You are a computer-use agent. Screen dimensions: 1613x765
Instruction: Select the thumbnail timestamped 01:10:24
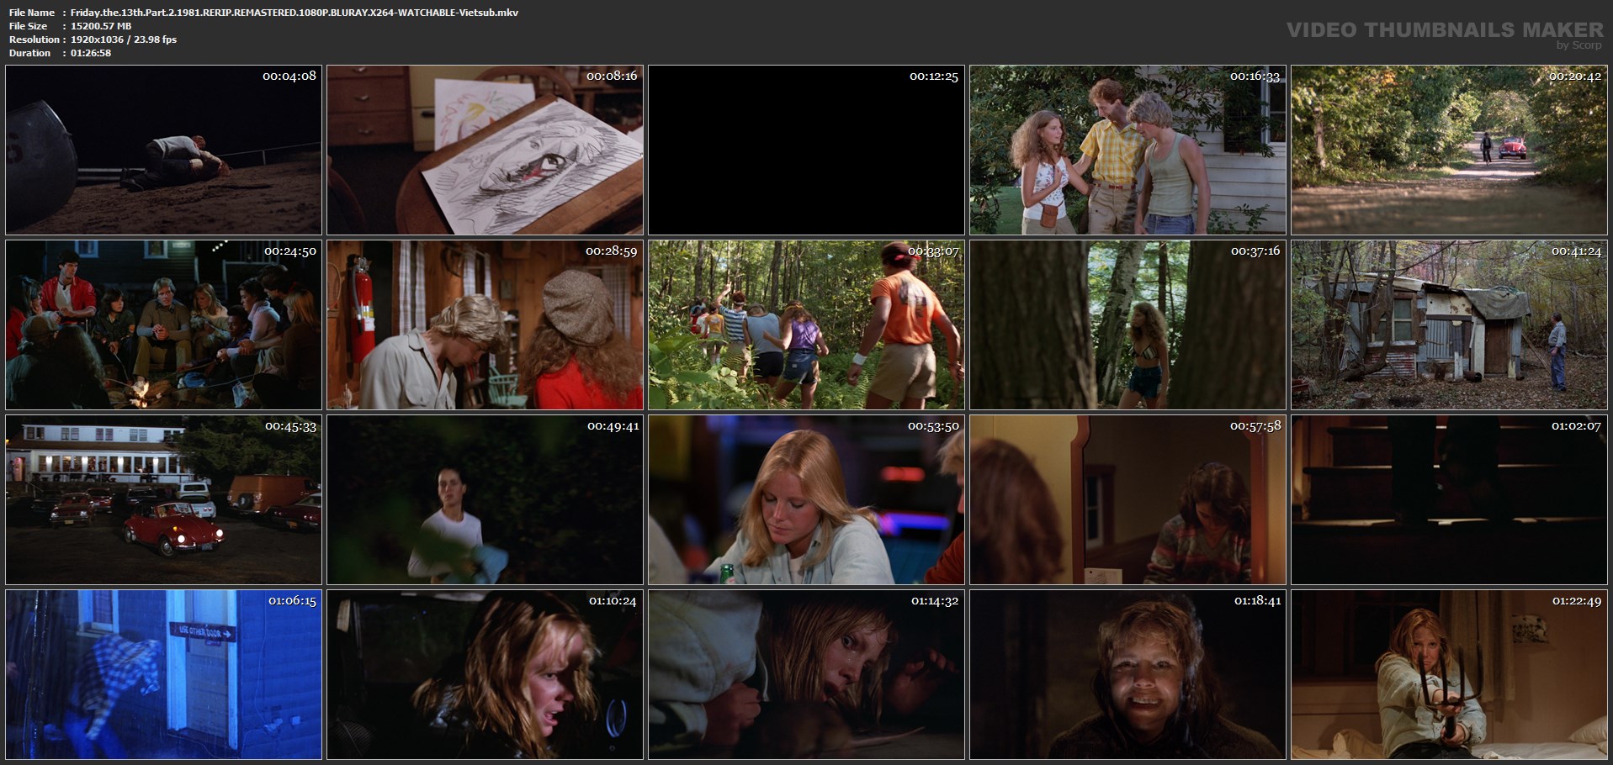pyautogui.click(x=485, y=675)
